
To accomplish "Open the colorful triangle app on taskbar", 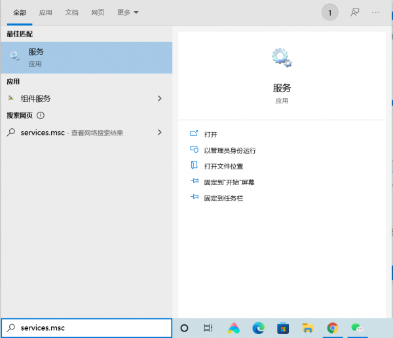I will (233, 328).
